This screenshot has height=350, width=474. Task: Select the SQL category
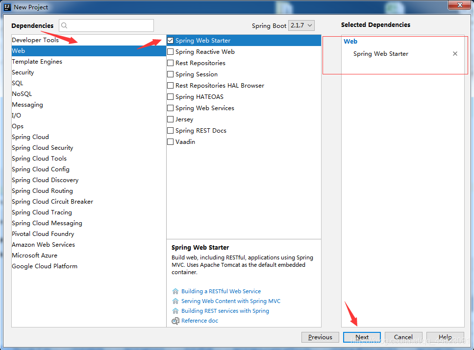point(89,83)
